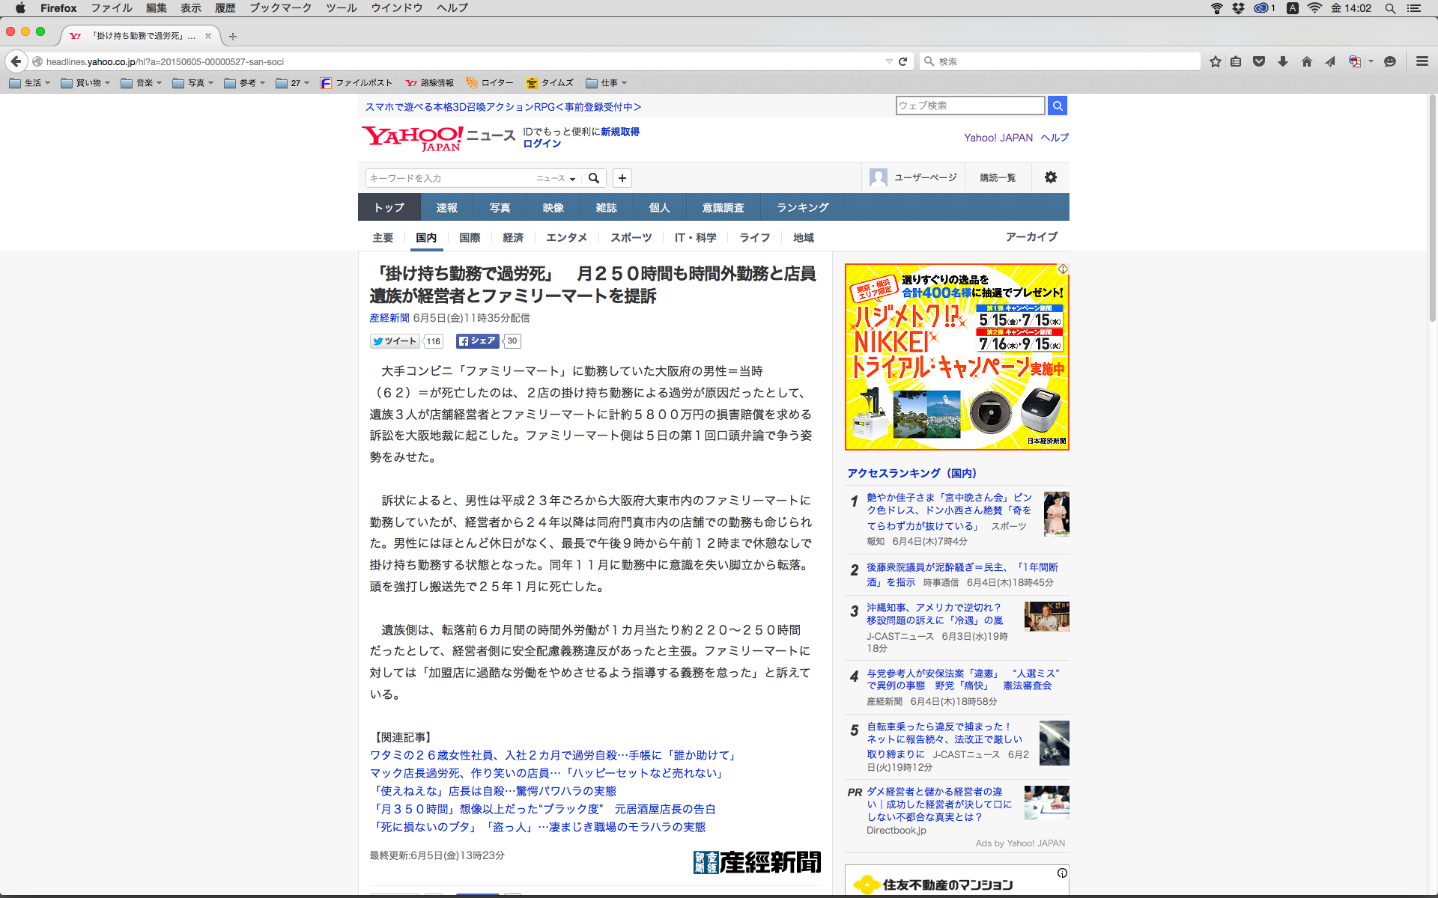Go to the Firefox home page
Screen dimensions: 1438x898
click(x=1306, y=61)
